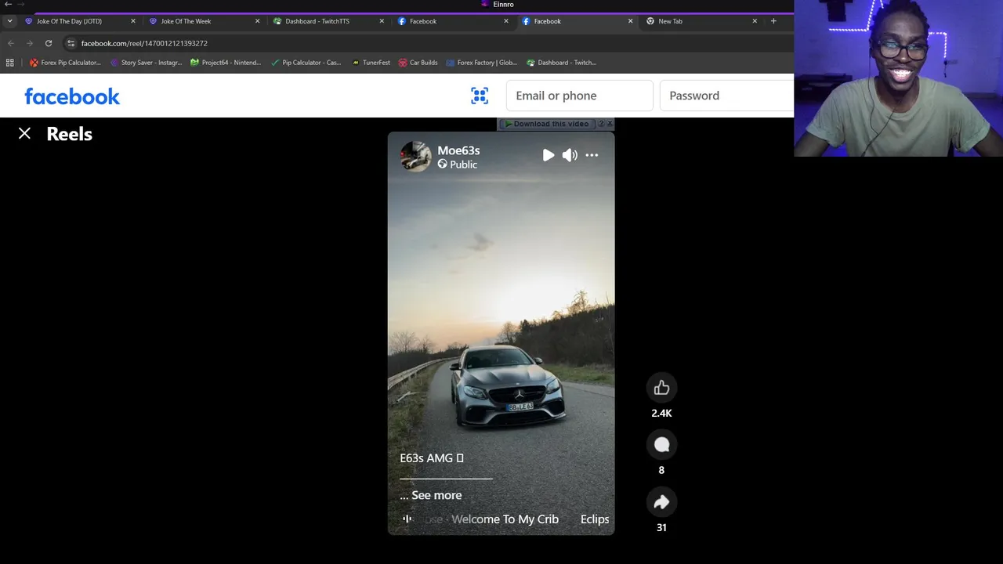Open the apps grid in the bookmarks bar

10,63
